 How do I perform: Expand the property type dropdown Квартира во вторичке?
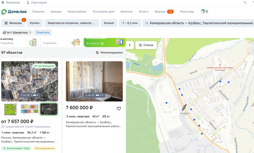coord(71,23)
